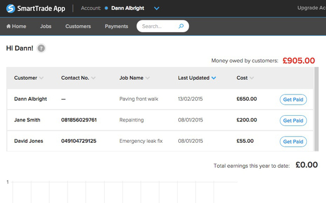The image size is (326, 203).
Task: Click the 13/02/2015 date cell
Action: (x=190, y=99)
